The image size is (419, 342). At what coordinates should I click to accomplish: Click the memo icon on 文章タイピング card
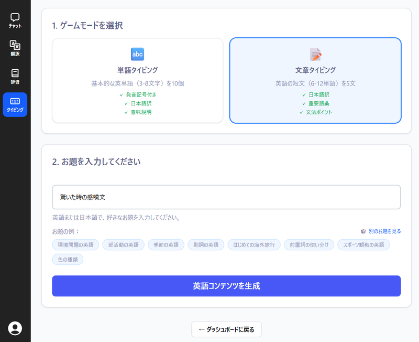(315, 54)
